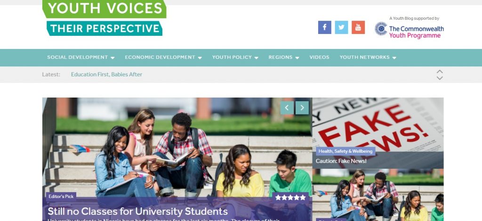Expand the Social Development menu
482x221 pixels.
point(81,57)
